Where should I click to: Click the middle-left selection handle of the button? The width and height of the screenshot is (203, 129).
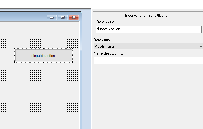point(15,55)
